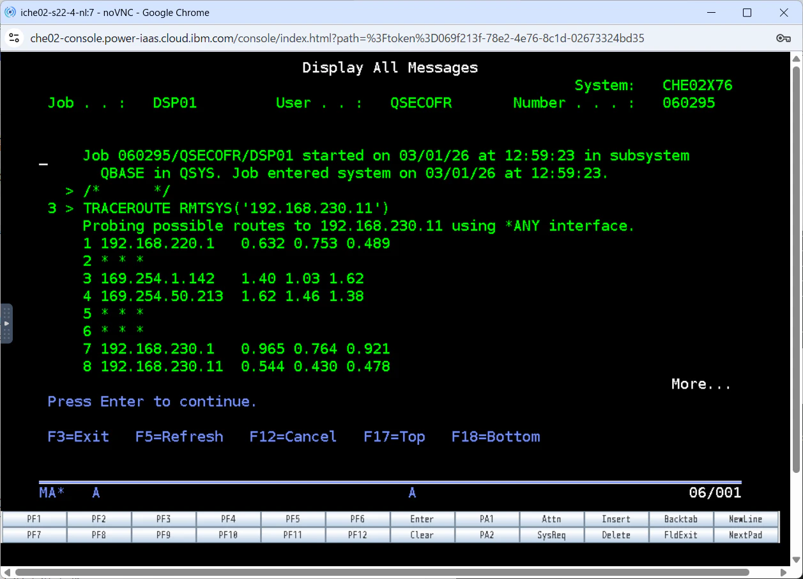
Task: Click the PF4 key button
Action: pyautogui.click(x=228, y=519)
